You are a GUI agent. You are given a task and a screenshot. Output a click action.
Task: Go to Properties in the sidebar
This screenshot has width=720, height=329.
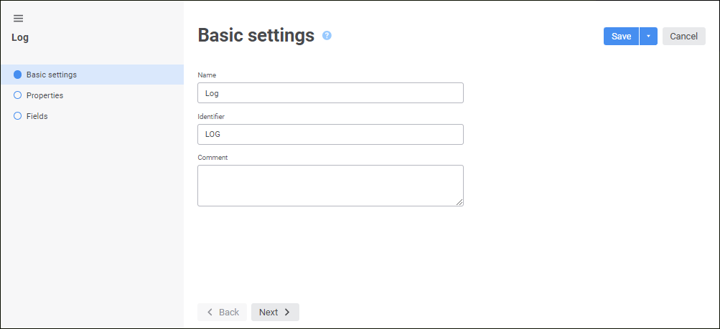(45, 95)
